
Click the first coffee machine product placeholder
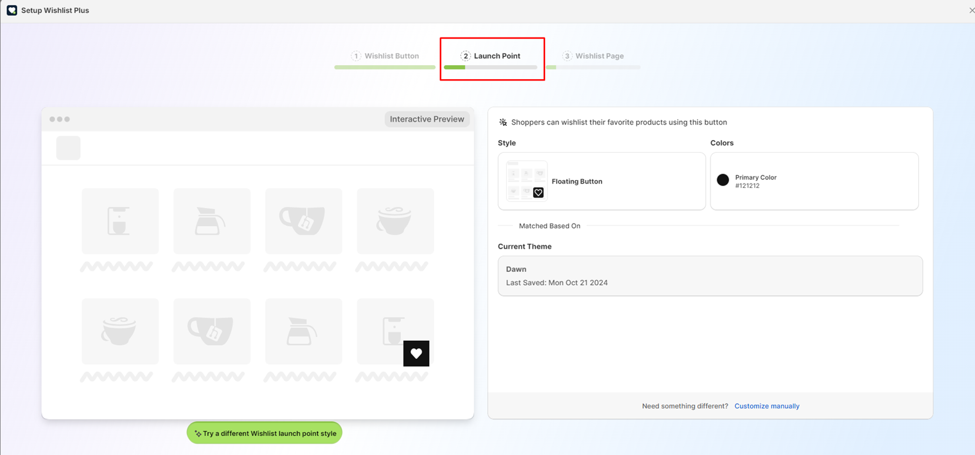(120, 221)
